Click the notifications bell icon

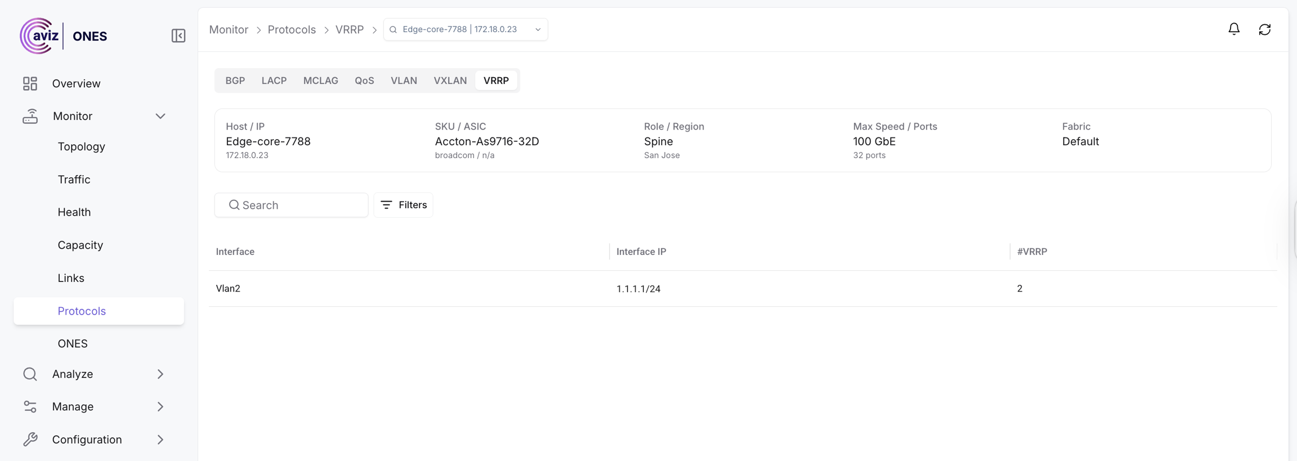click(1233, 29)
